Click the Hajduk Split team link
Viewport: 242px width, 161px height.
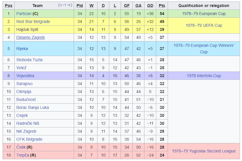[x=27, y=30]
